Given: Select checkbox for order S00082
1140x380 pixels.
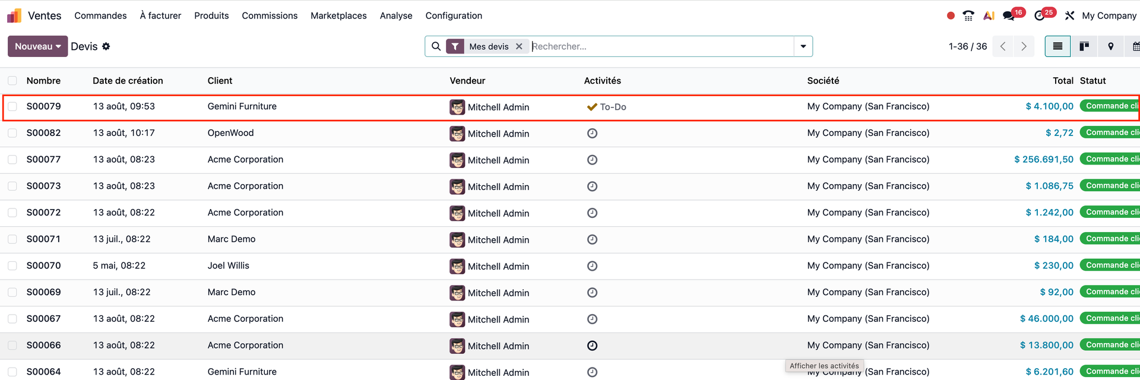Looking at the screenshot, I should (12, 133).
